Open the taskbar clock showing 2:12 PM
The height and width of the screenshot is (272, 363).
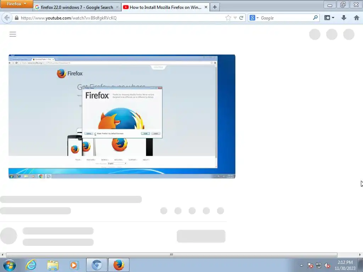345,265
